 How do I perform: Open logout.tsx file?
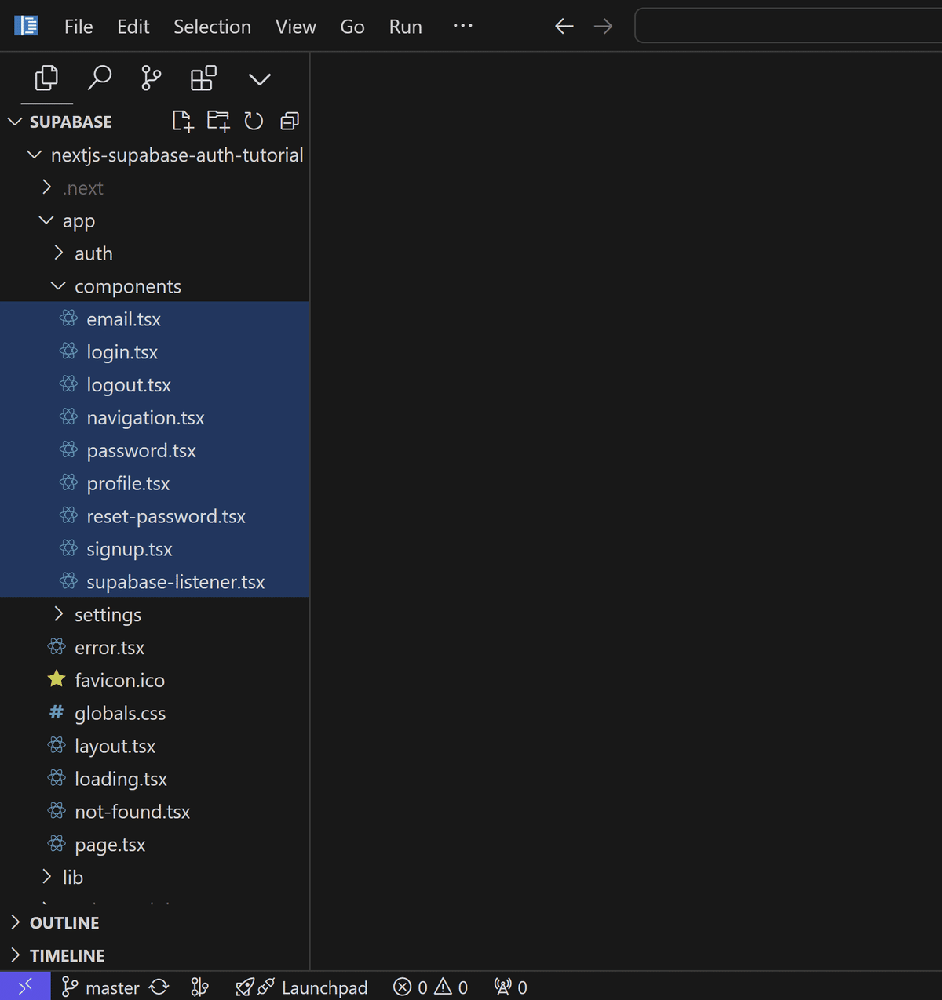[x=155, y=385]
